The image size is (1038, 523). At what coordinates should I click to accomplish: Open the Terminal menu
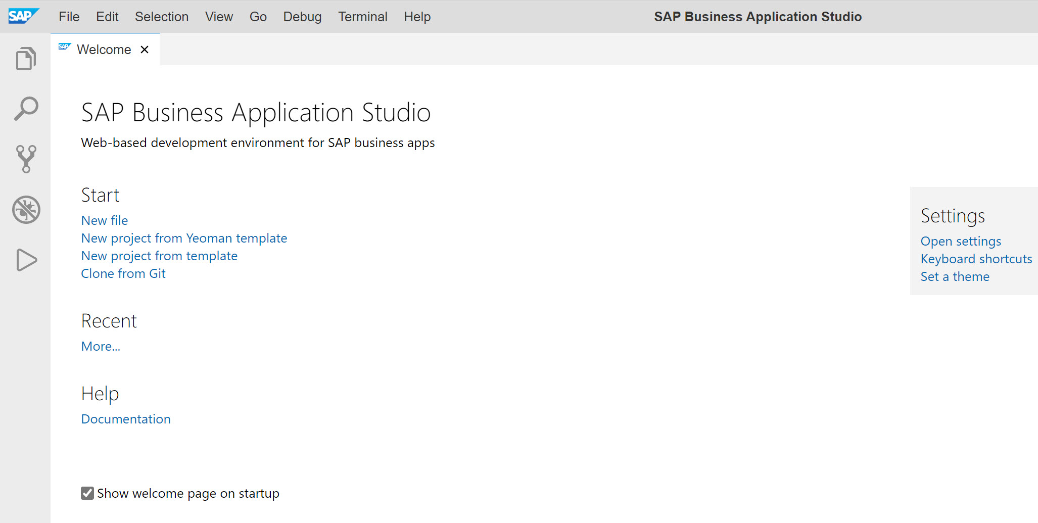tap(363, 17)
